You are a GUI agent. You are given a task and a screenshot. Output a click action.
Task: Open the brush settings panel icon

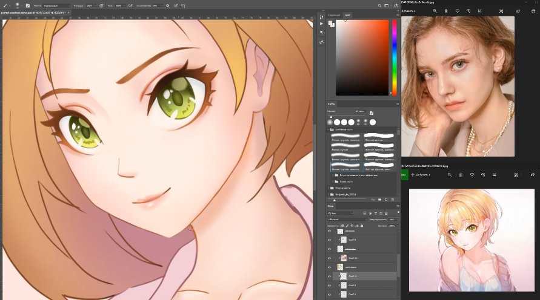click(x=28, y=5)
